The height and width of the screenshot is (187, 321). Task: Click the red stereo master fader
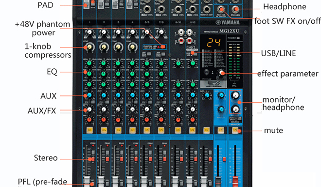235,181
